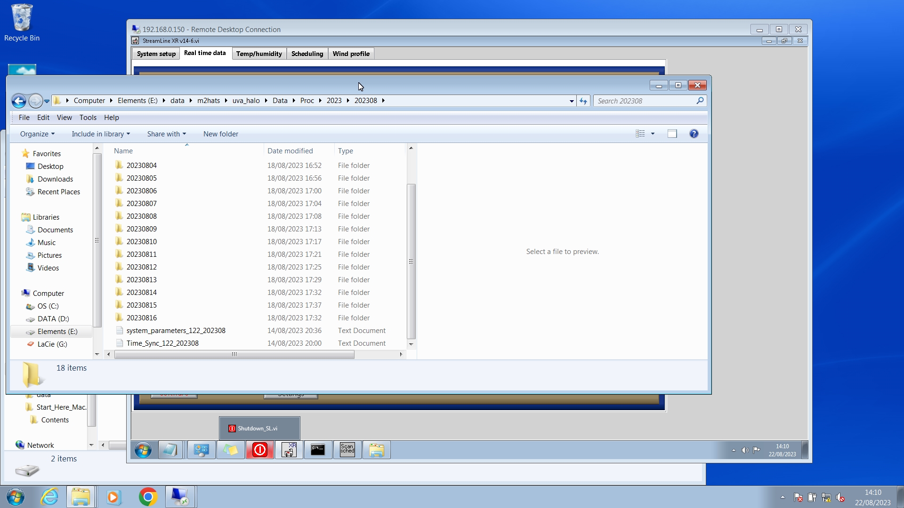
Task: Click in the Search 202308 field
Action: tap(645, 101)
